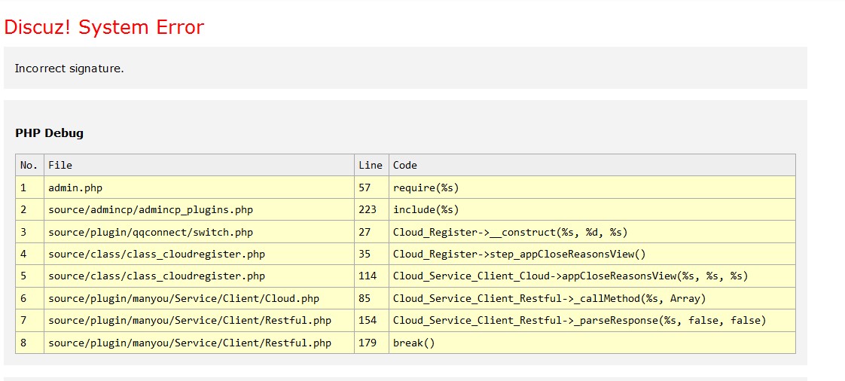
Task: Click the include(%s) code cell
Action: pyautogui.click(x=426, y=210)
